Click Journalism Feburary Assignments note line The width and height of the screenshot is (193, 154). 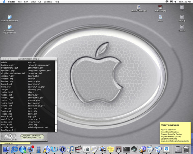pos(175,141)
